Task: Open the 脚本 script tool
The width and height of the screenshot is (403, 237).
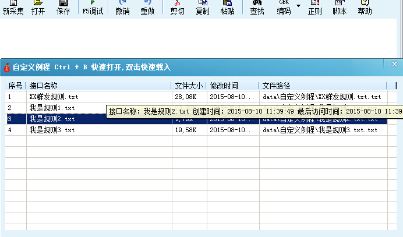Action: [x=340, y=8]
